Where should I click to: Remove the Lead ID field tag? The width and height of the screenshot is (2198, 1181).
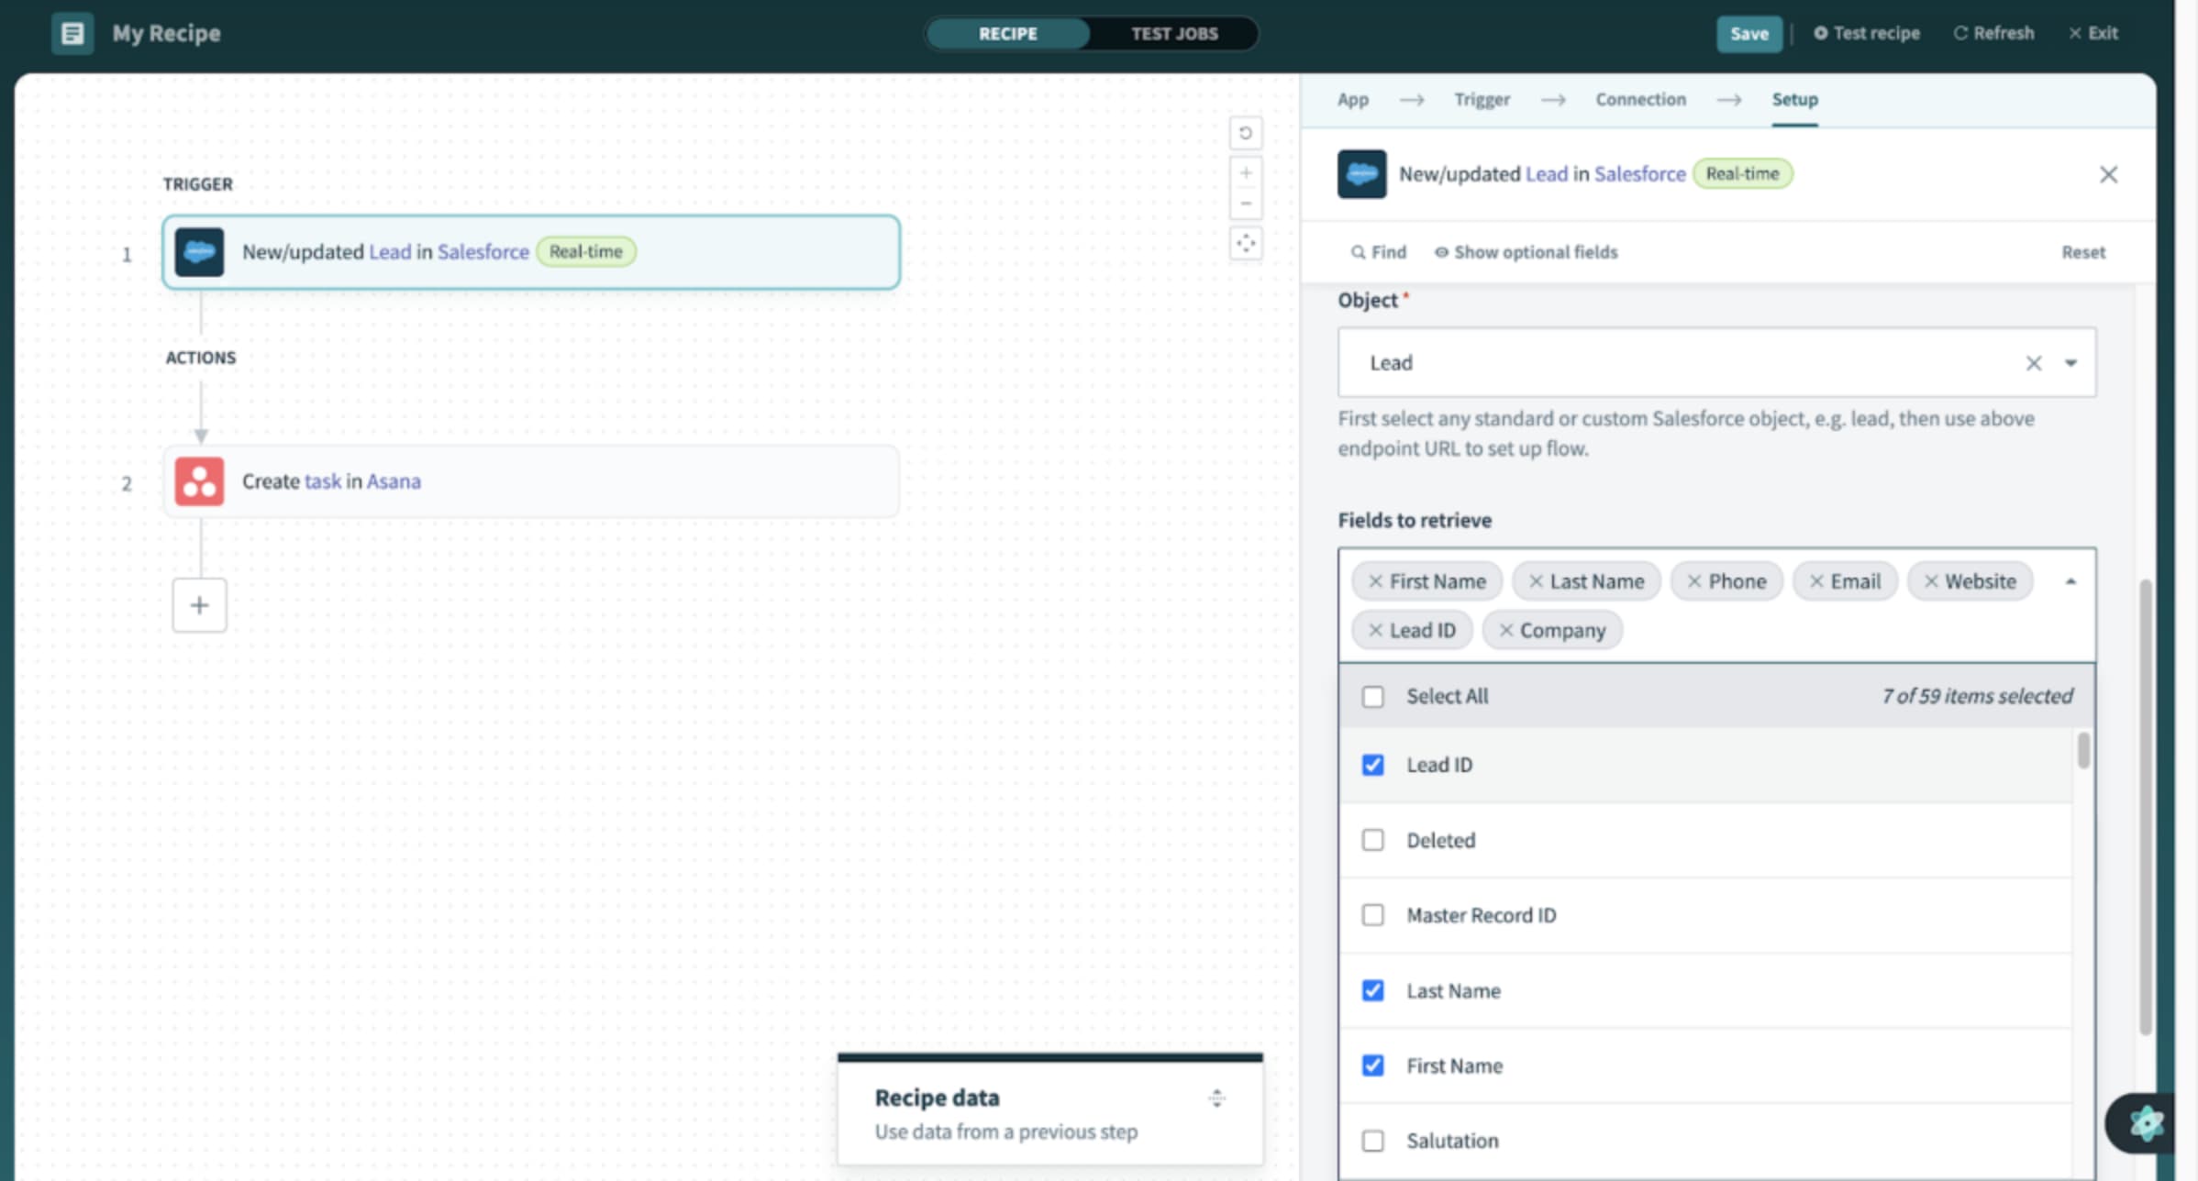(x=1375, y=630)
